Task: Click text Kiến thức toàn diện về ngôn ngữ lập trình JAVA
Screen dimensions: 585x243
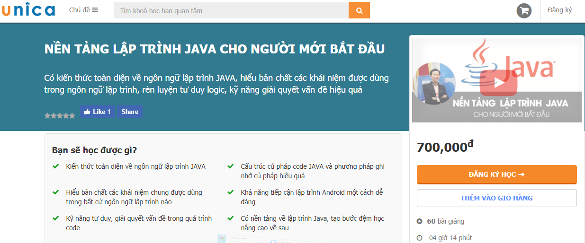Action: [x=136, y=166]
